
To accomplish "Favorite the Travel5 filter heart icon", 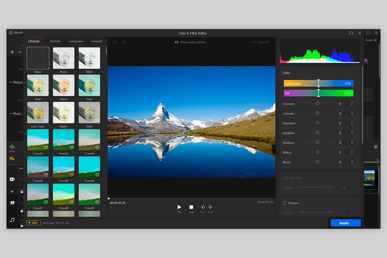I will click(72, 175).
